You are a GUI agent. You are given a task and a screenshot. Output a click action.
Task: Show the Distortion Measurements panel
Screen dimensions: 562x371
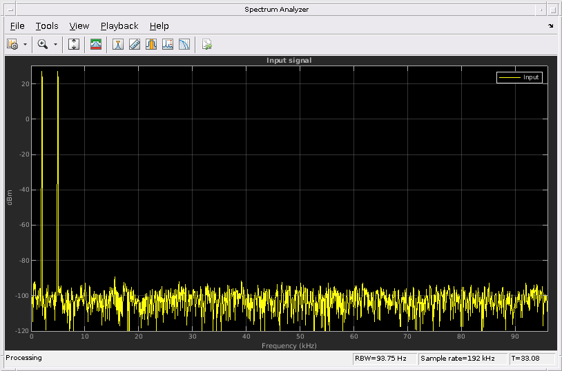(168, 44)
